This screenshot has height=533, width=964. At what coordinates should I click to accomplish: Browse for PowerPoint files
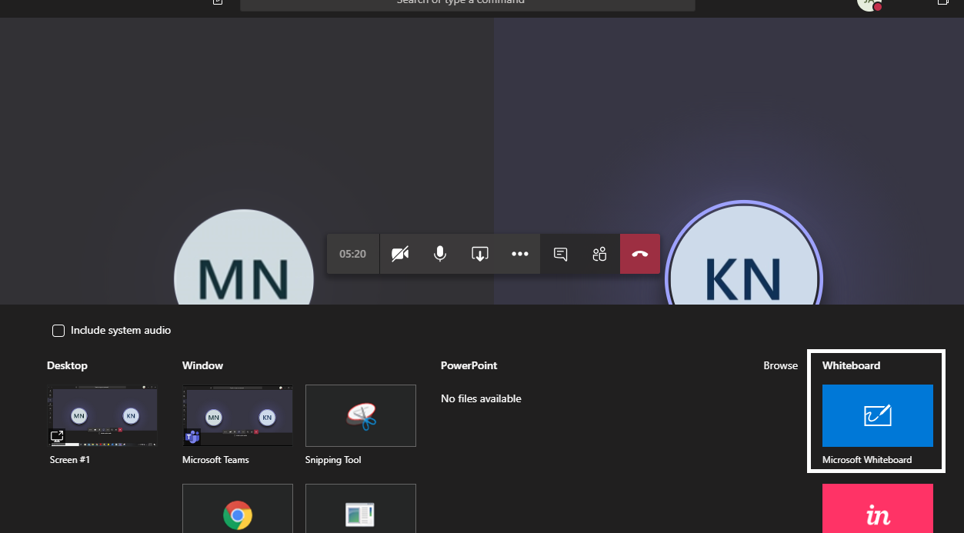[x=780, y=365]
